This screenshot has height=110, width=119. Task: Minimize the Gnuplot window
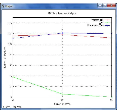click(100, 6)
